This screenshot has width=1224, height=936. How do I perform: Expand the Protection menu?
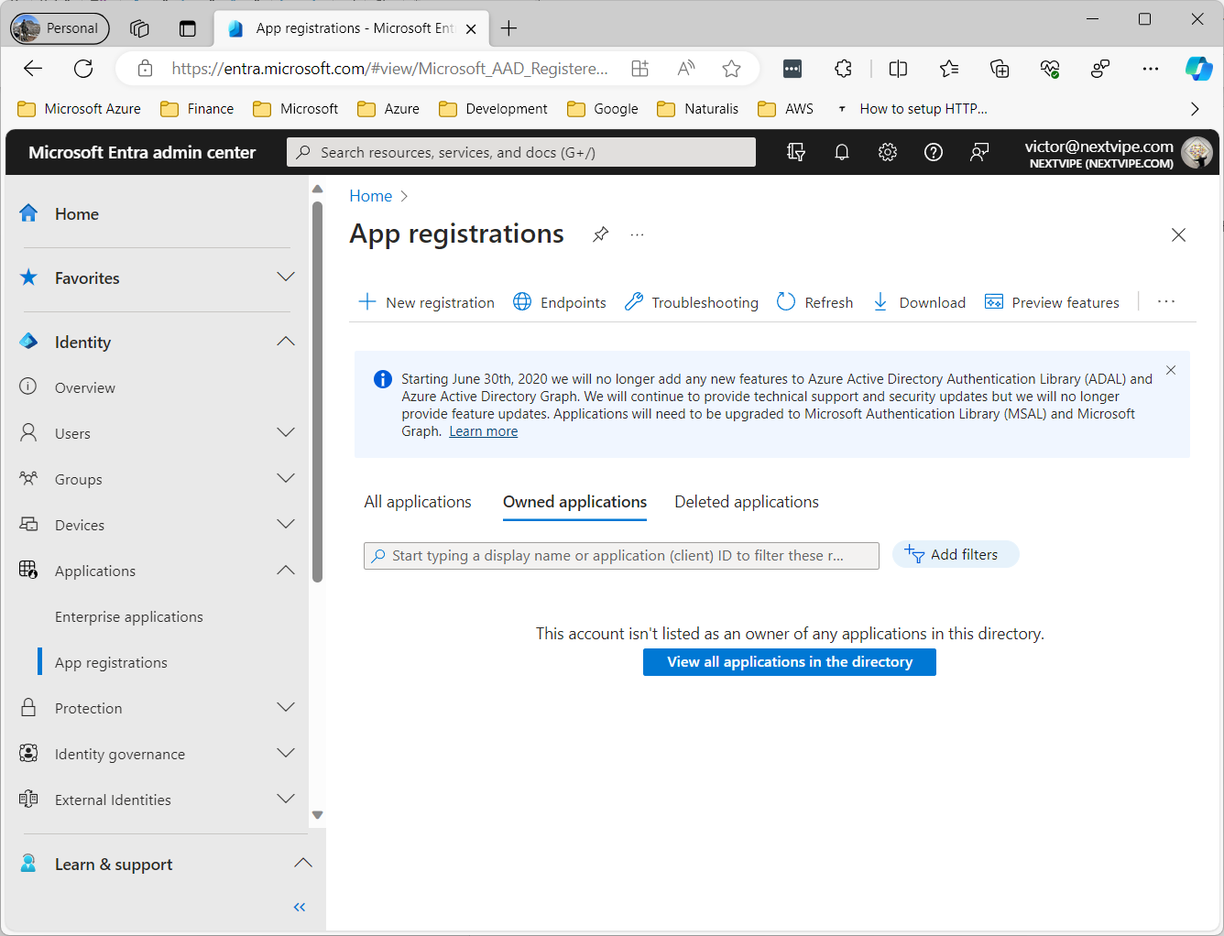pyautogui.click(x=286, y=708)
